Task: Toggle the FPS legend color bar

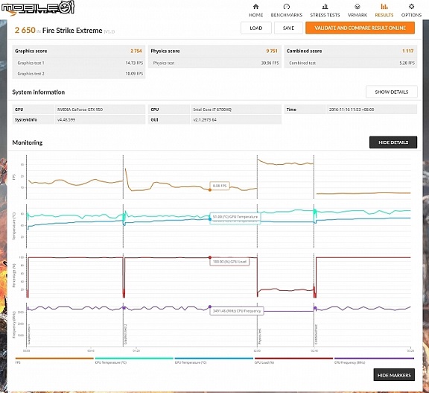Action: tap(54, 358)
